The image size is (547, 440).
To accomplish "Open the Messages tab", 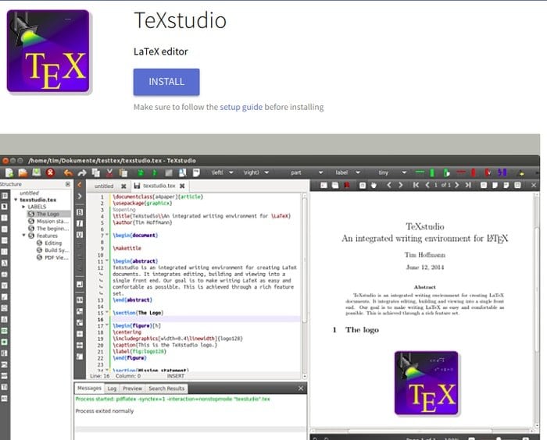I will tap(89, 388).
